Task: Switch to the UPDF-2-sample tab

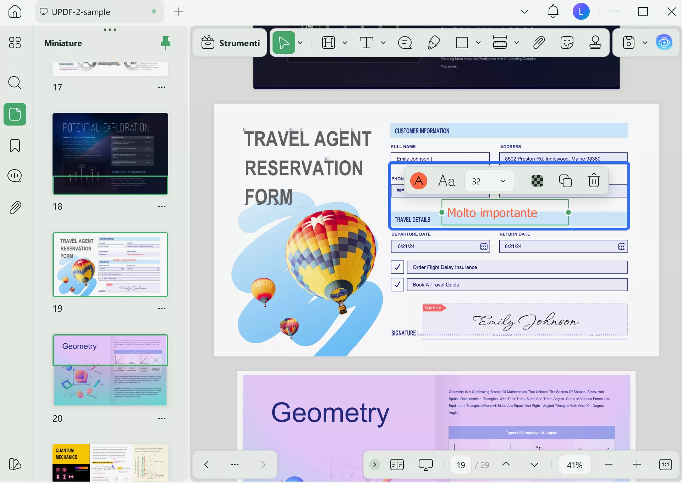Action: [x=81, y=12]
